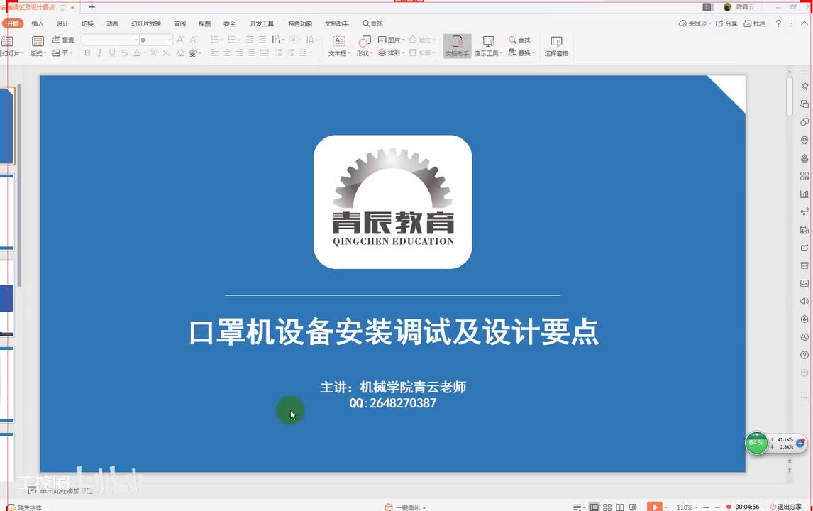Click the sidebar star icon
The height and width of the screenshot is (511, 813).
click(x=804, y=86)
